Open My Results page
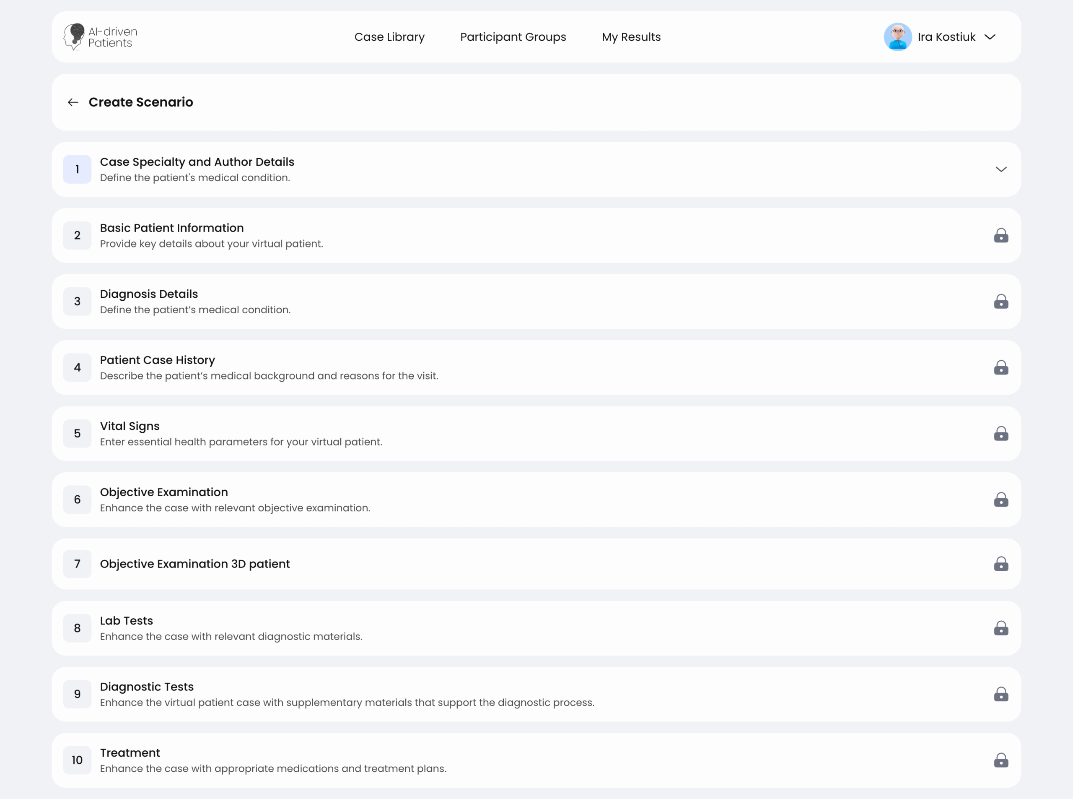The height and width of the screenshot is (799, 1073). 631,37
